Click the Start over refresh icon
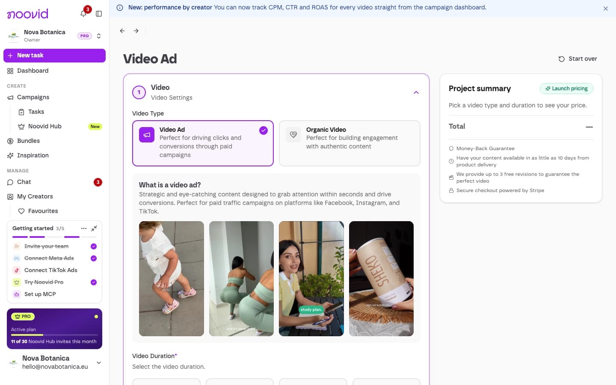 point(562,59)
